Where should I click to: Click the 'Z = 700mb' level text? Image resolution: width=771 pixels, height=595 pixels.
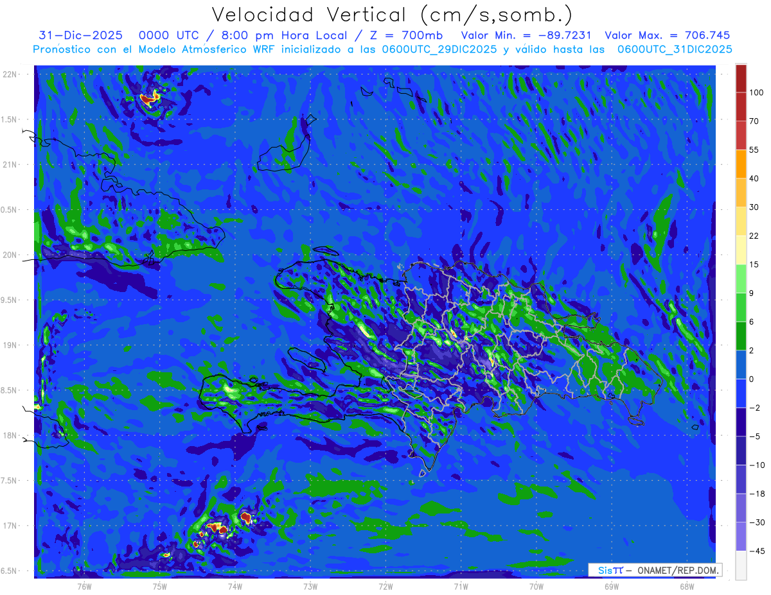[x=405, y=35]
